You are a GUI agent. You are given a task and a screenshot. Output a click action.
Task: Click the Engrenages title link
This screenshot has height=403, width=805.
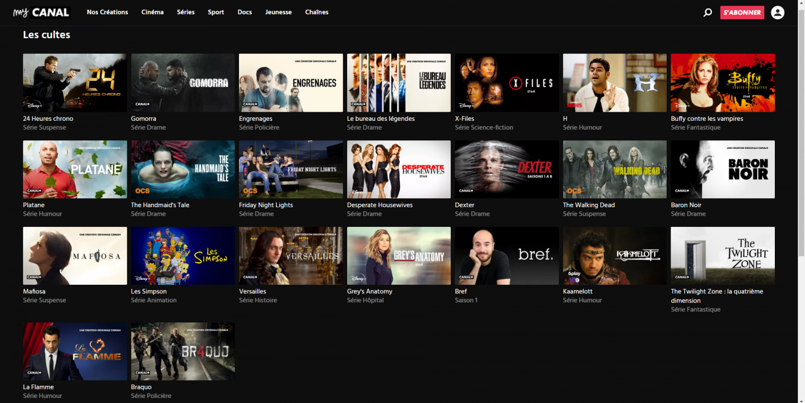click(x=256, y=119)
